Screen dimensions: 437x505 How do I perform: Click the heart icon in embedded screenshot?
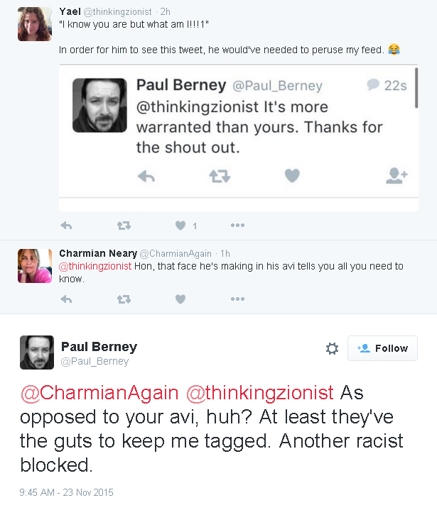point(292,177)
